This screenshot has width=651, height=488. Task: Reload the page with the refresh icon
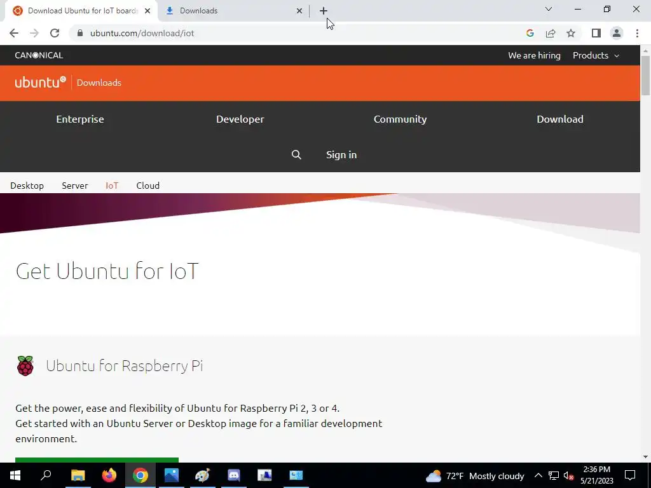[55, 33]
